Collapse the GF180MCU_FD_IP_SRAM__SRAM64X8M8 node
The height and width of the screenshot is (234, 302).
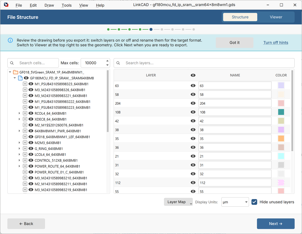click(x=15, y=78)
